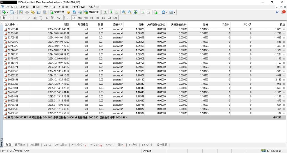Select the vertical line drawing tool

17,18
